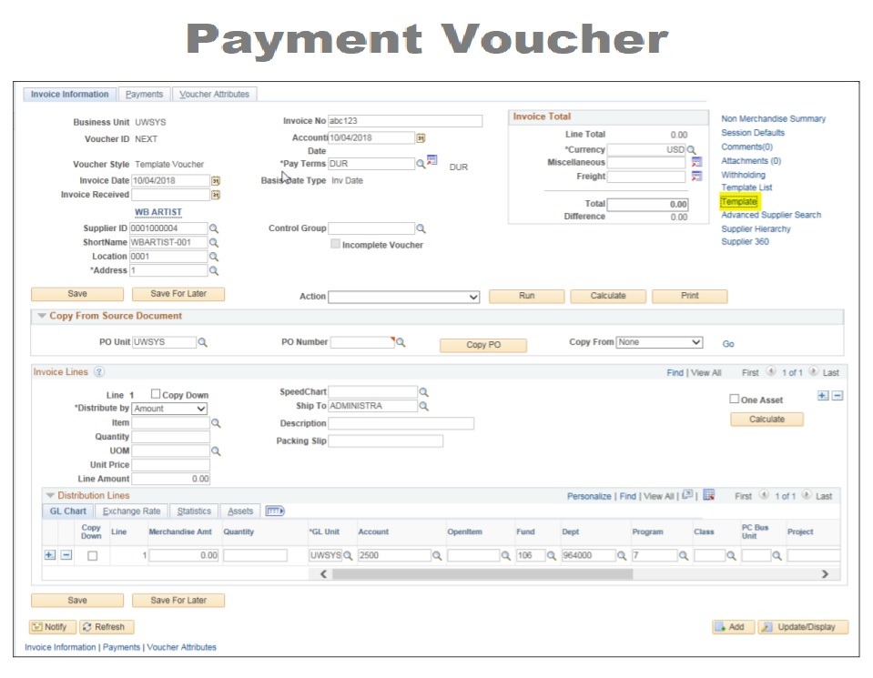Viewport: 873px width, 678px height.
Task: Open the Distribute by dropdown
Action: 169,410
